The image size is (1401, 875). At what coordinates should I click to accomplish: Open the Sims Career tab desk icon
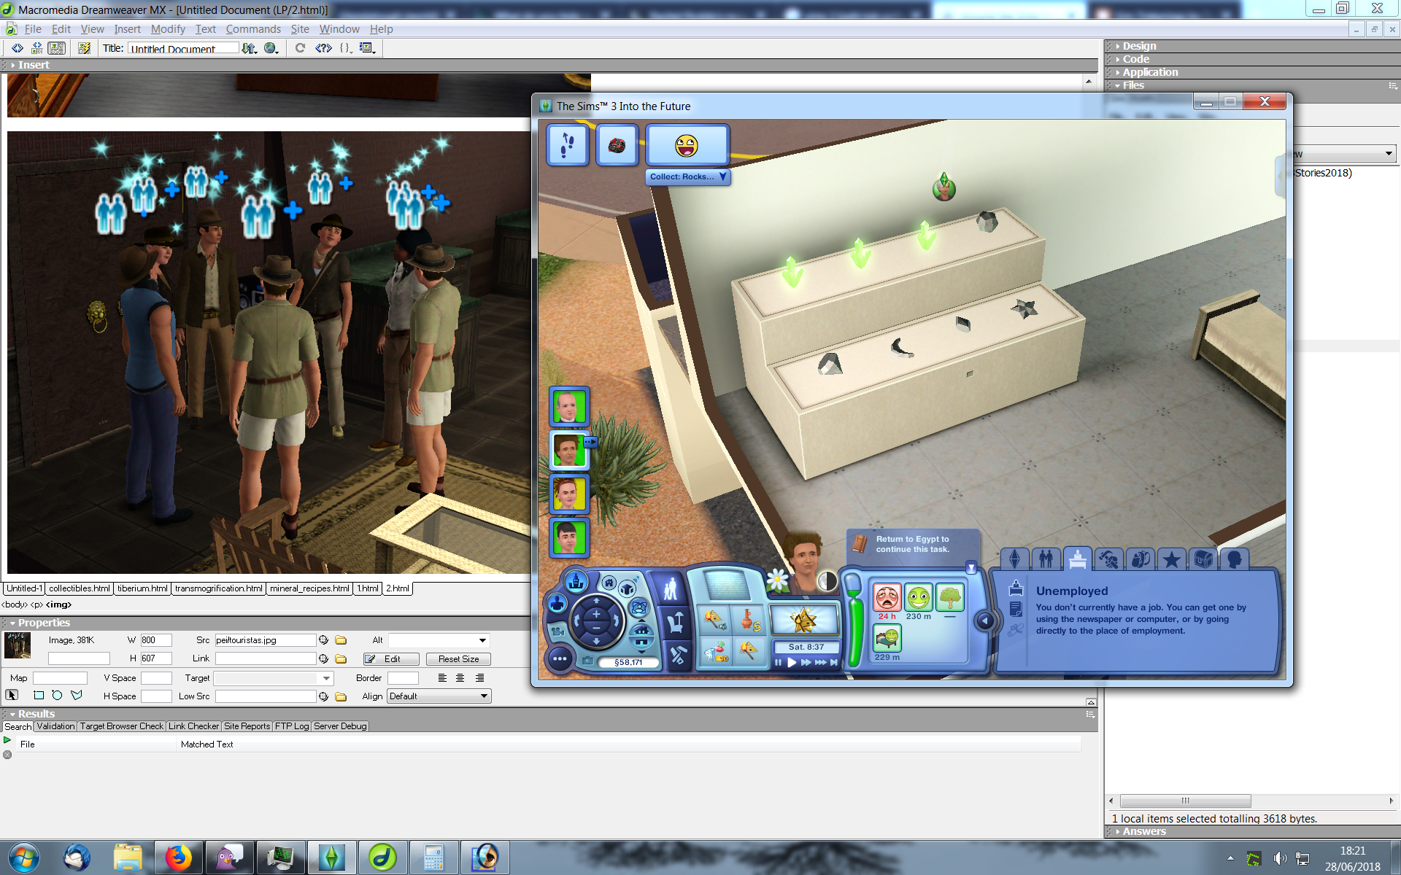click(1078, 559)
